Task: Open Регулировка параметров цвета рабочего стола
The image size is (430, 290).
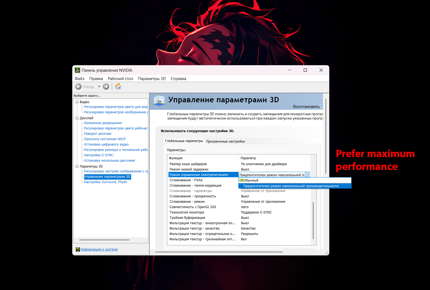Action: click(x=116, y=128)
